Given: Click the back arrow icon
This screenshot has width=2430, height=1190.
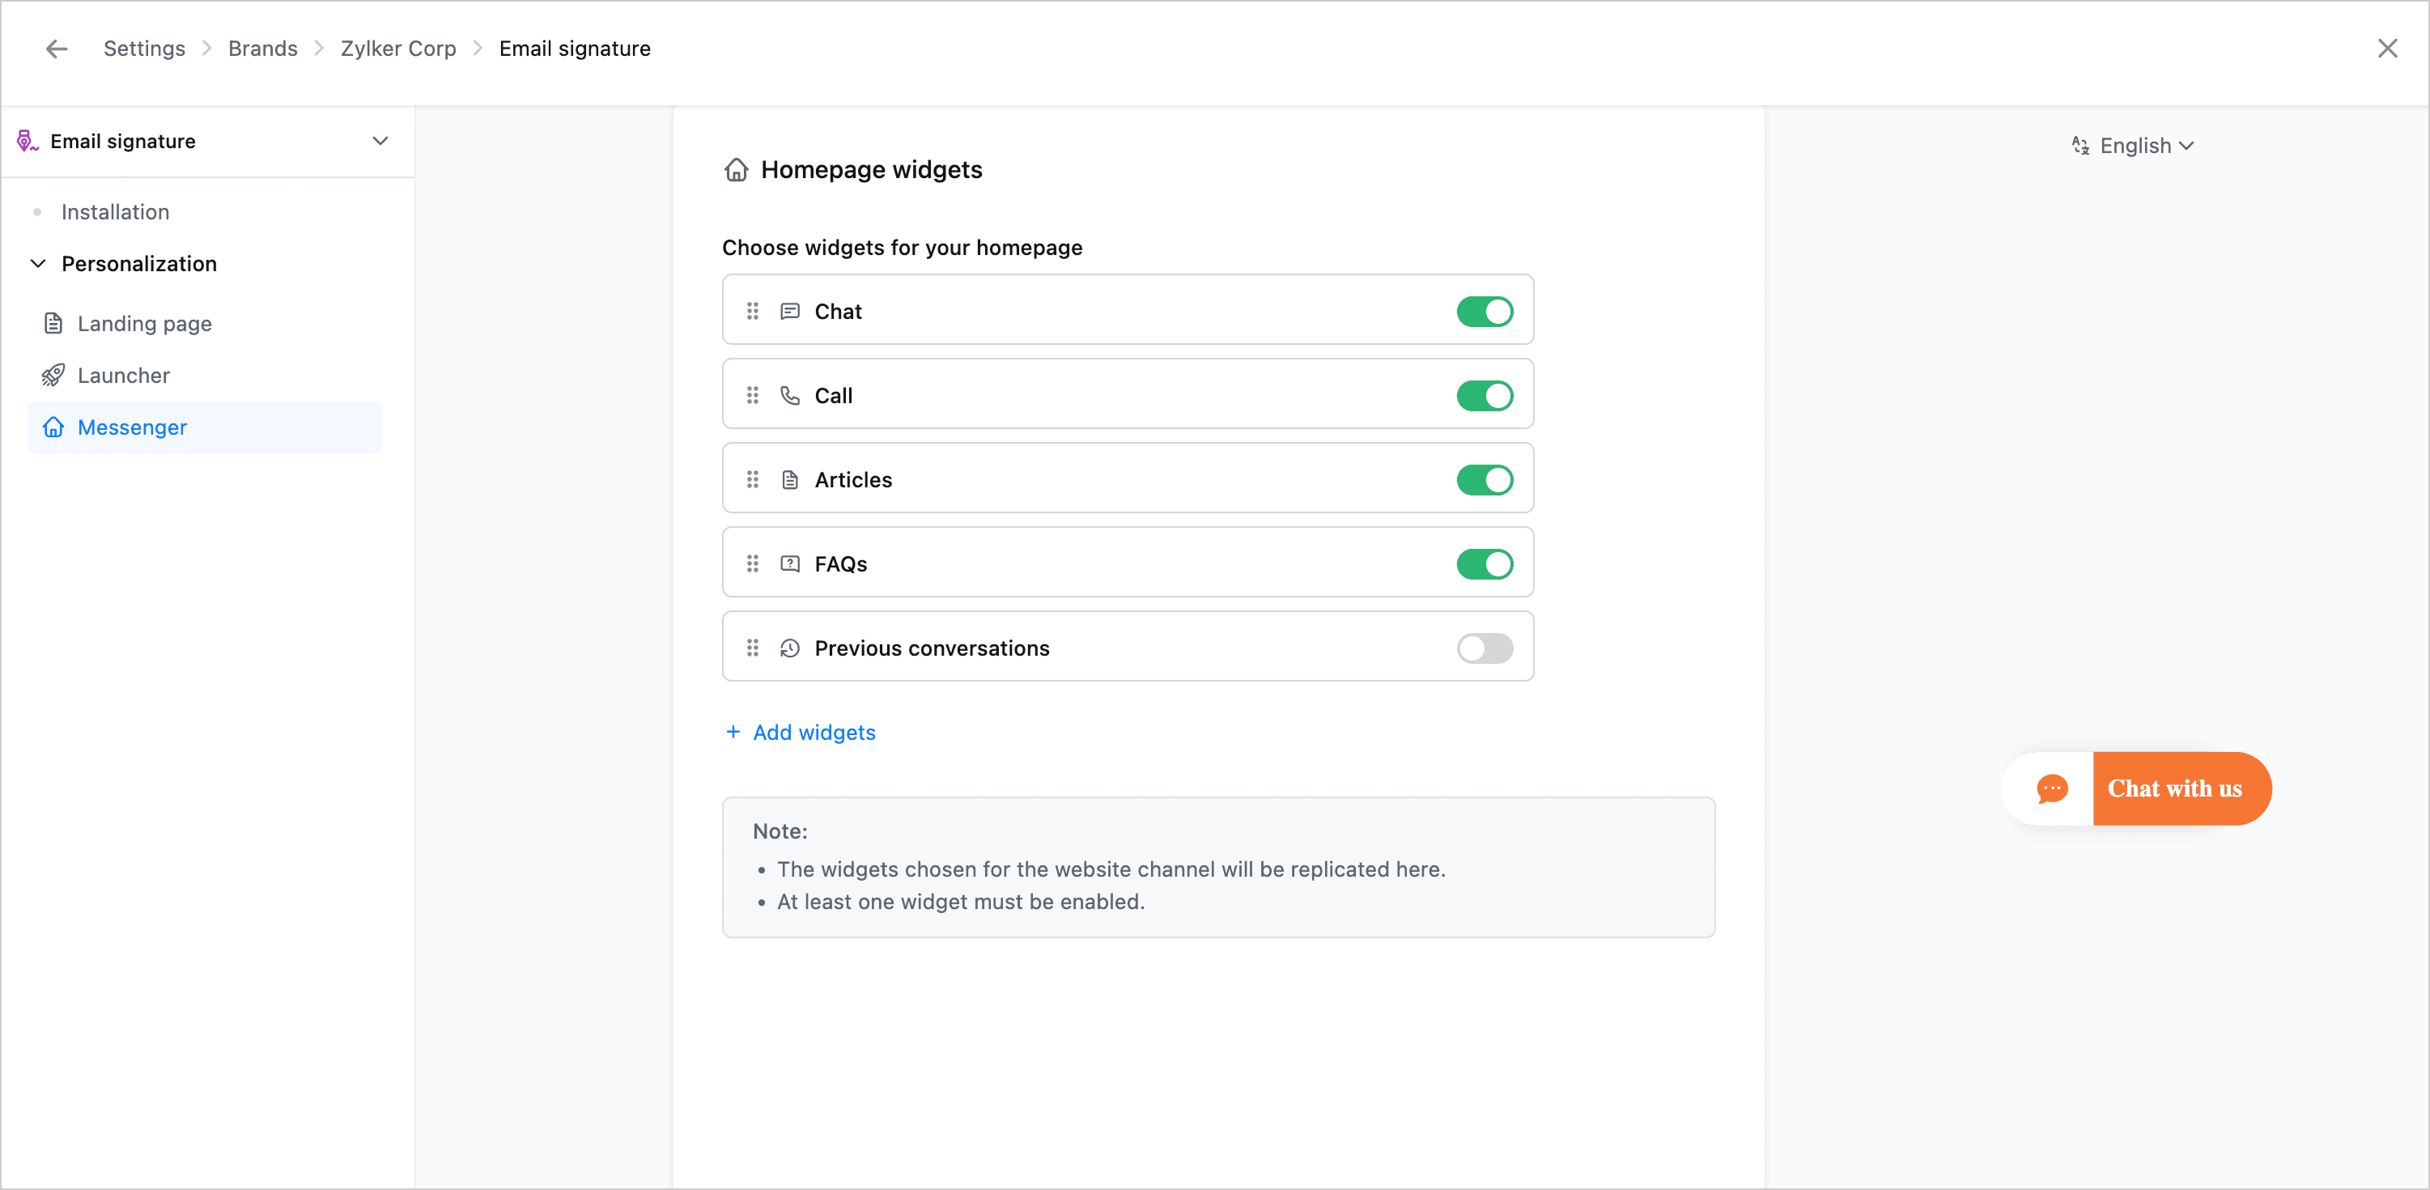Looking at the screenshot, I should (x=57, y=49).
